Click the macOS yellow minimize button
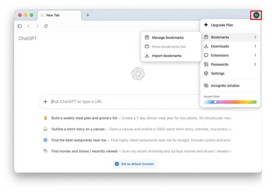The width and height of the screenshot is (276, 191). click(26, 15)
